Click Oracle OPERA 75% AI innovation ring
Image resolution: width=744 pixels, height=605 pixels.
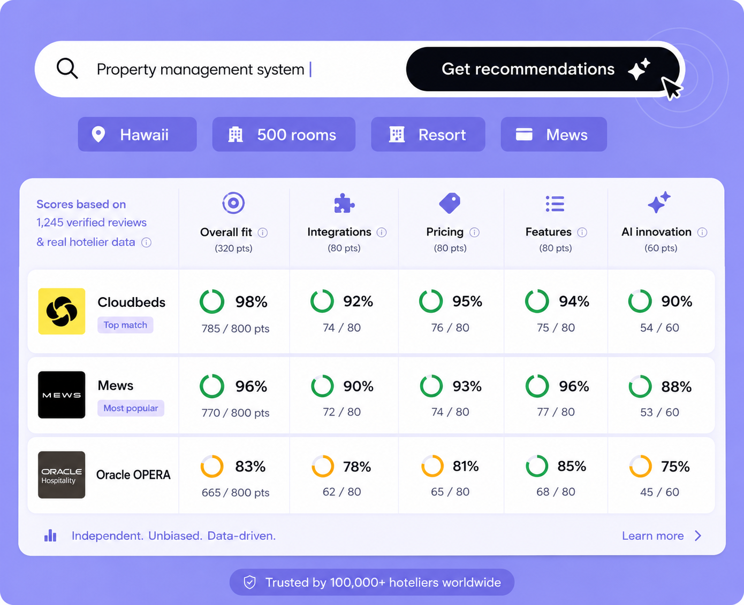coord(640,466)
